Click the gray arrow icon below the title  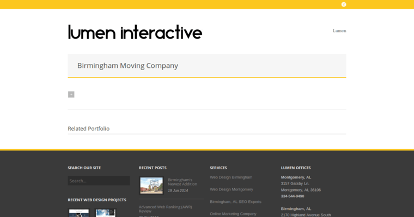click(x=71, y=94)
